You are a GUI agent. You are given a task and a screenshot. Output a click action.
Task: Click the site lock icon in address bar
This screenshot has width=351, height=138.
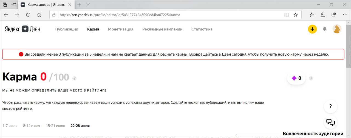pyautogui.click(x=54, y=15)
